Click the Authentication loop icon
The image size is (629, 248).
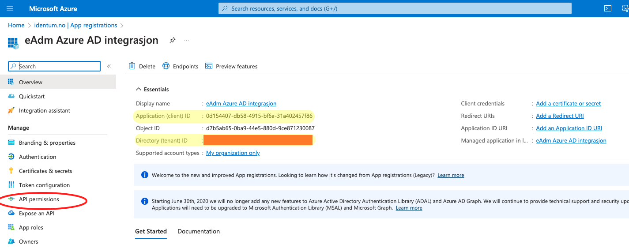(11, 157)
